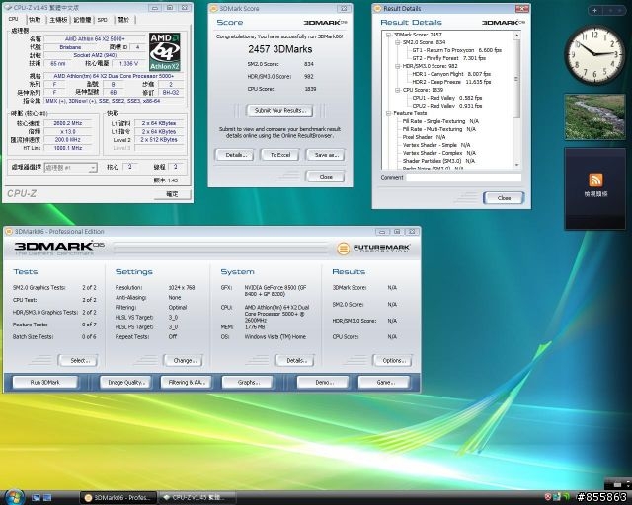632x505 pixels.
Task: Click the 3DMark Score window title icon
Action: click(214, 9)
